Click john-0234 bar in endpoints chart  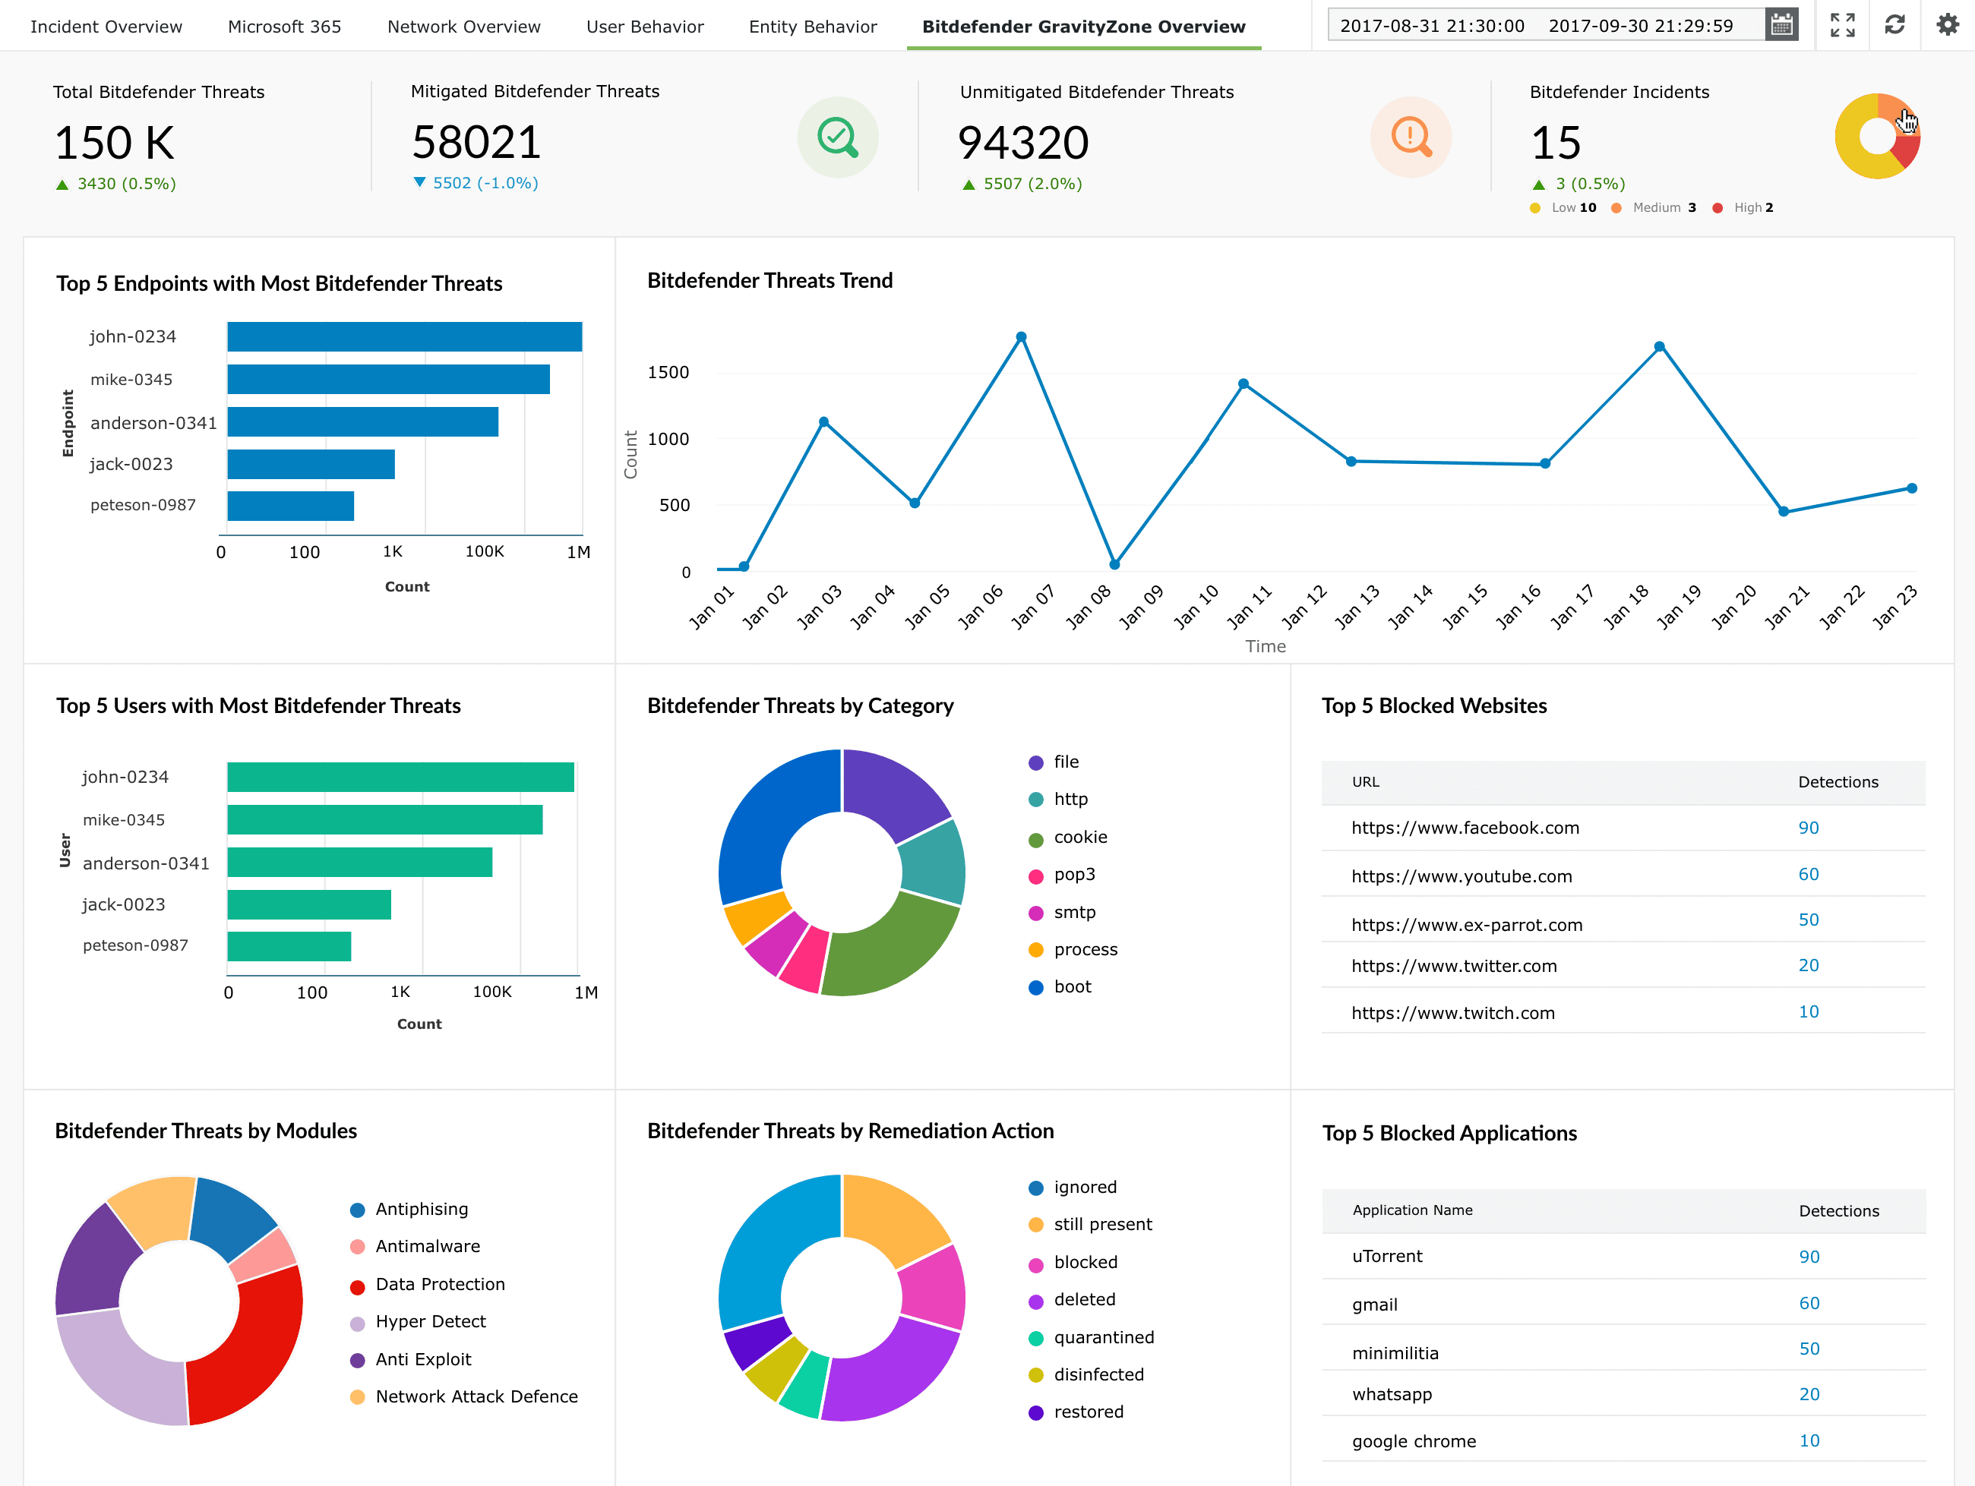(404, 336)
